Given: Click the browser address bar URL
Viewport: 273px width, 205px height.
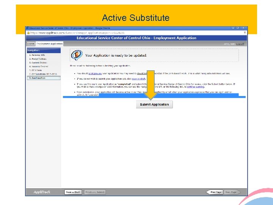Looking at the screenshot, I should pyautogui.click(x=77, y=33).
